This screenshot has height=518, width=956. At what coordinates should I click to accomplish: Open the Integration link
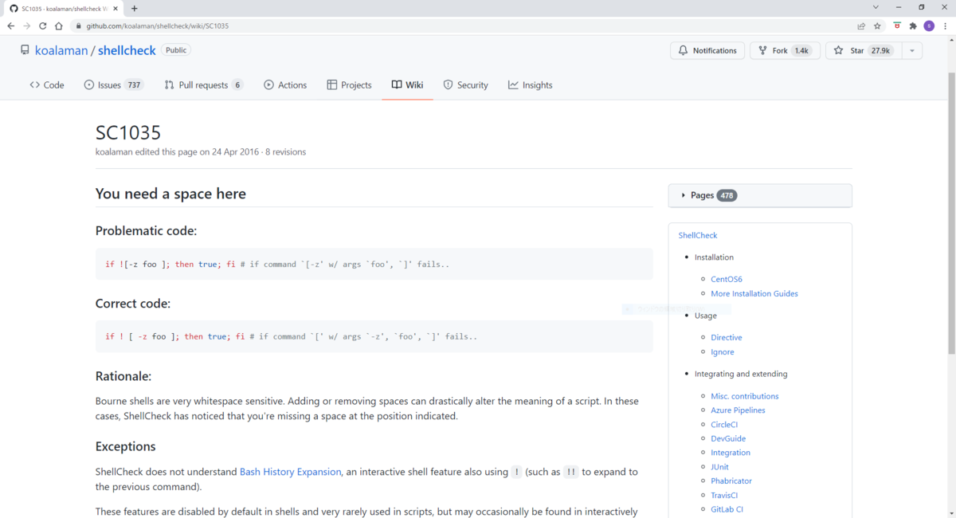coord(731,453)
